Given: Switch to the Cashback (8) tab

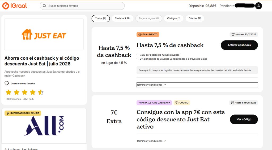Looking at the screenshot, I should coord(122,18).
